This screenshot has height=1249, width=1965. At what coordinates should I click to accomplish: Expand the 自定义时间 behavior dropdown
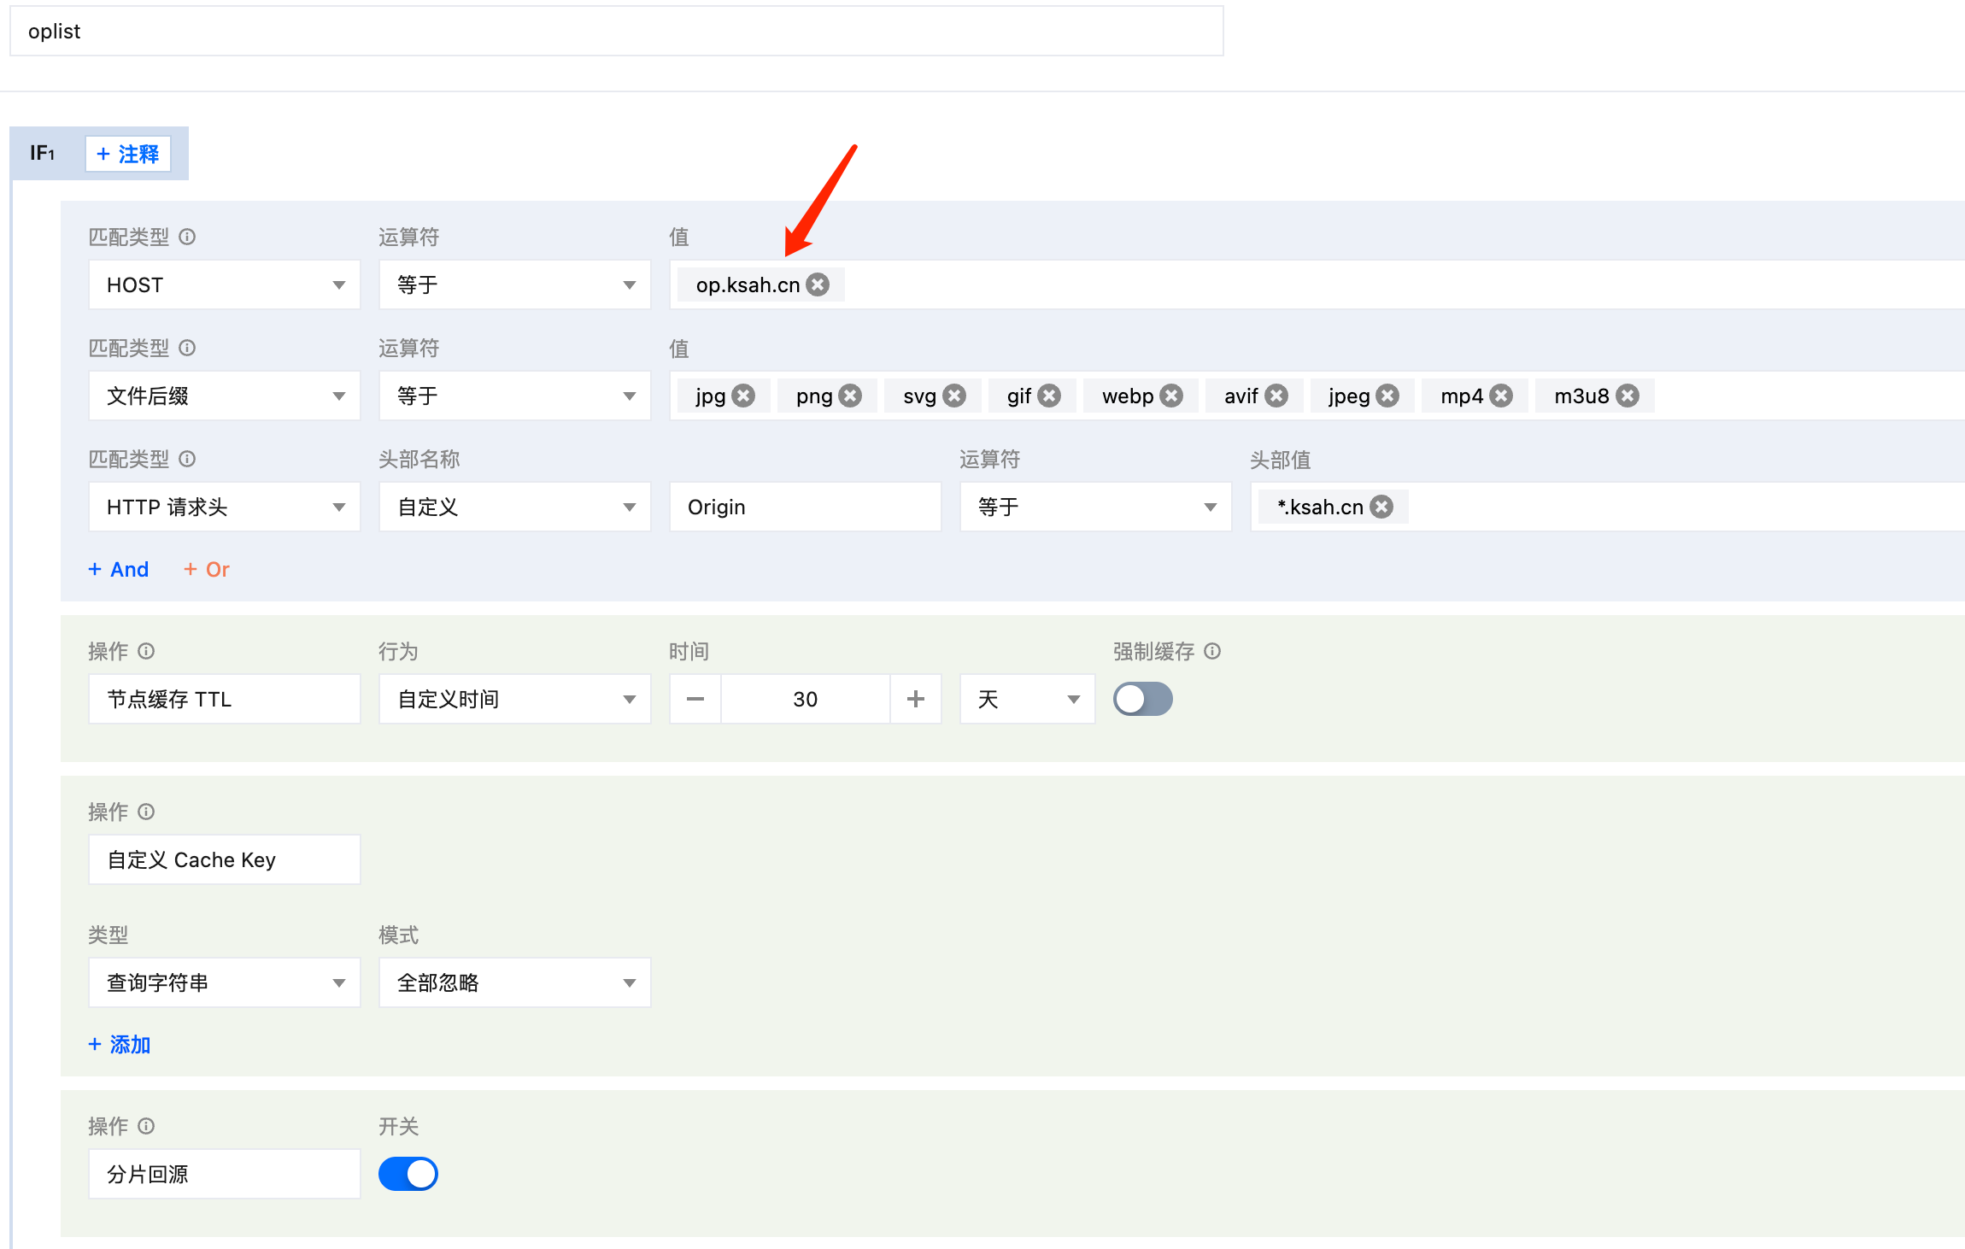[x=514, y=699]
